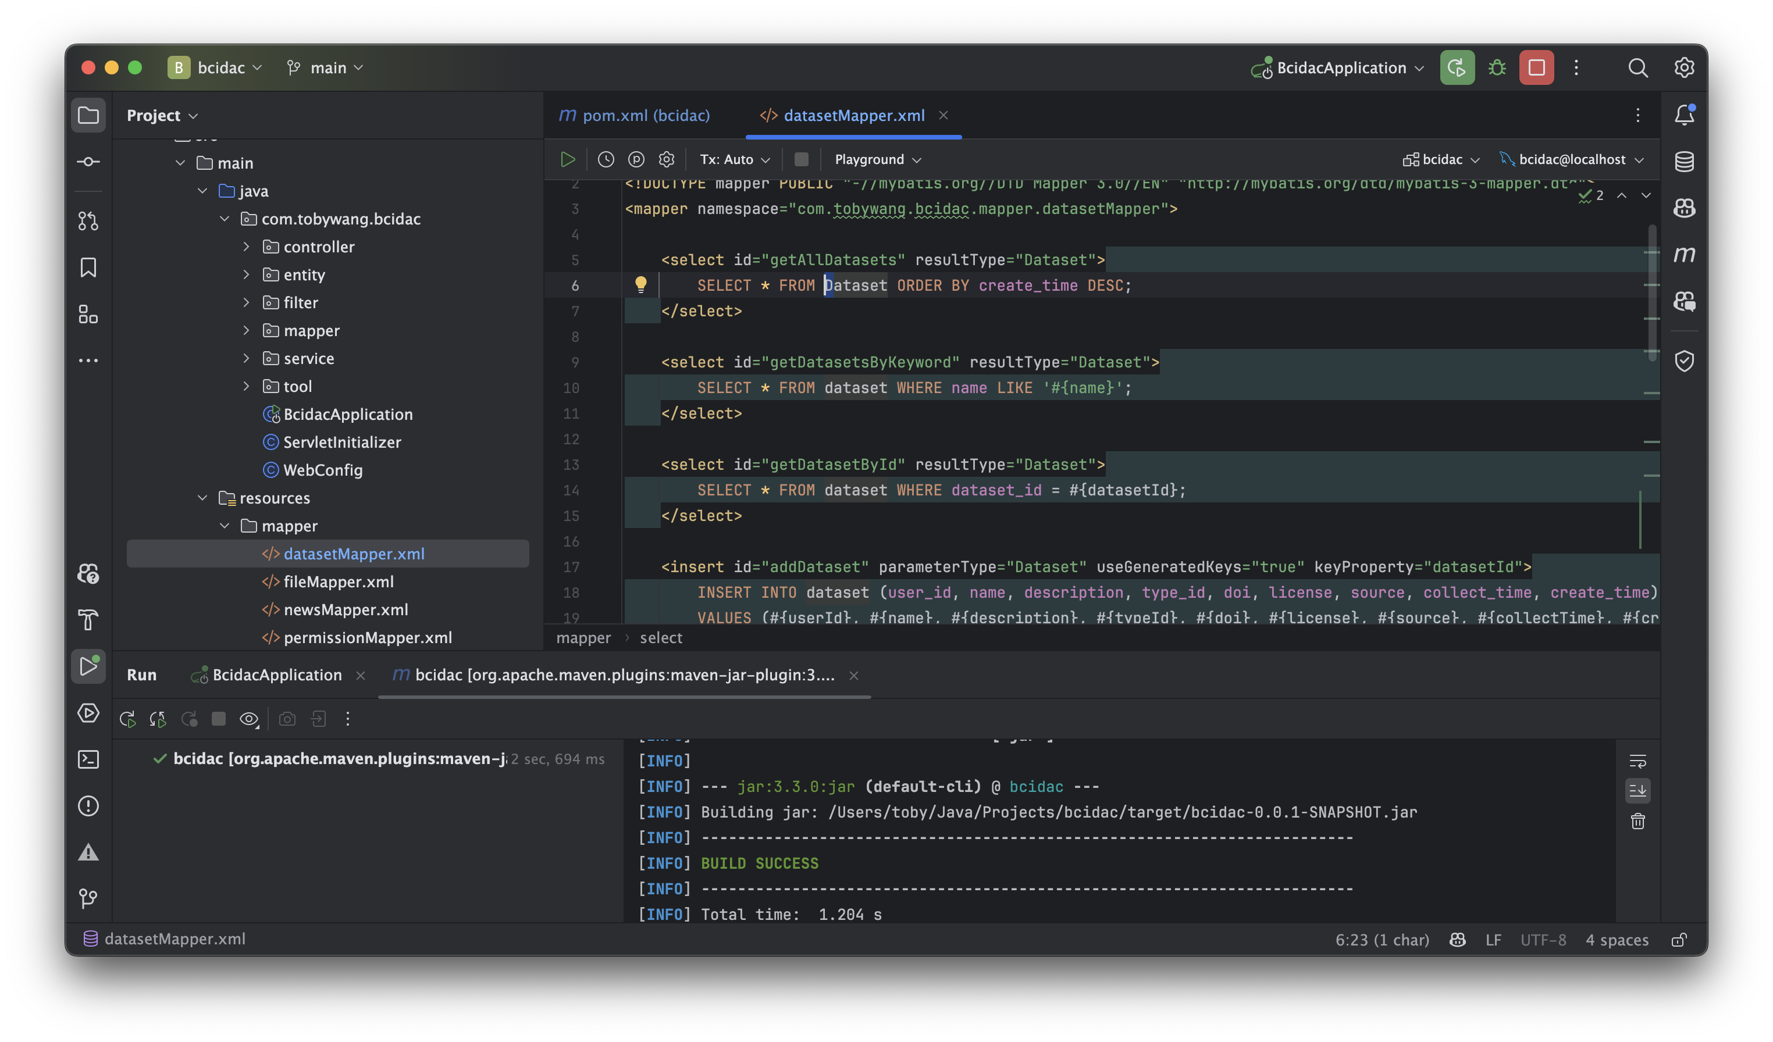
Task: Click the UTF-8 encoding in status bar
Action: (x=1543, y=940)
